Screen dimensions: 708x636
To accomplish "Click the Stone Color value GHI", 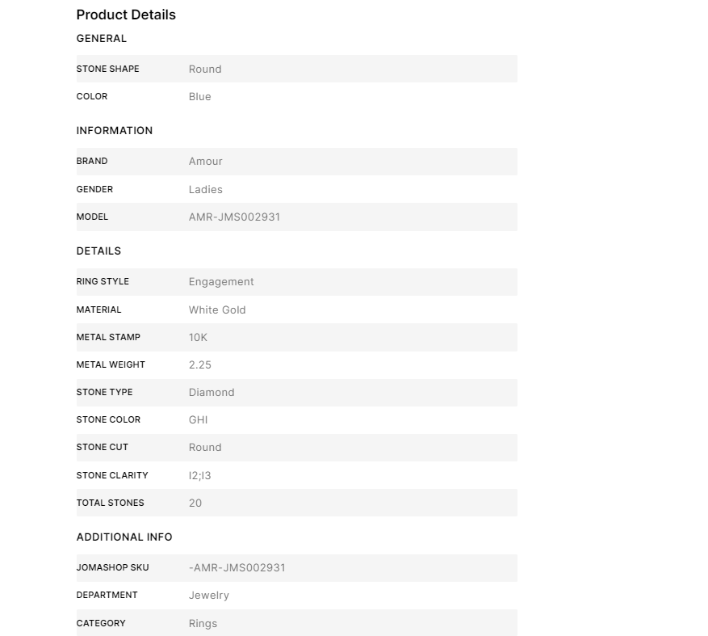I will [x=199, y=420].
